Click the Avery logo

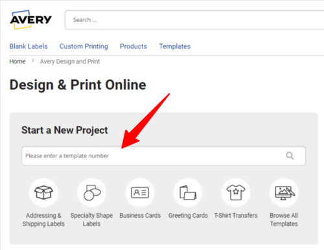coord(30,19)
